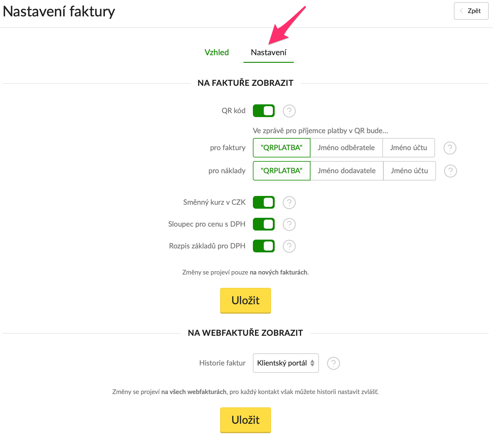The image size is (493, 438).
Task: Click Uložit under webfaktura section
Action: click(x=245, y=420)
